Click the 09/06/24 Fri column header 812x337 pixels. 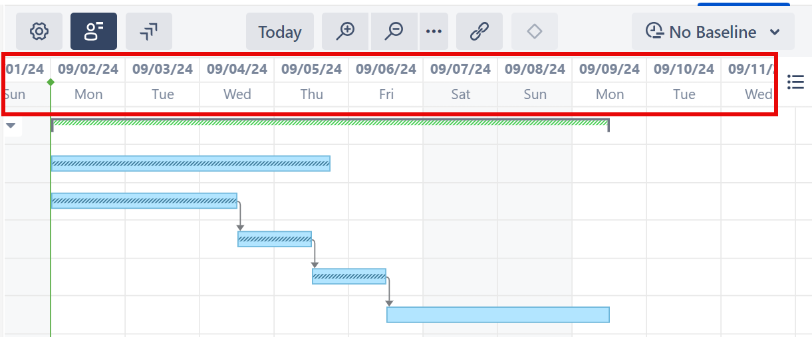(386, 81)
